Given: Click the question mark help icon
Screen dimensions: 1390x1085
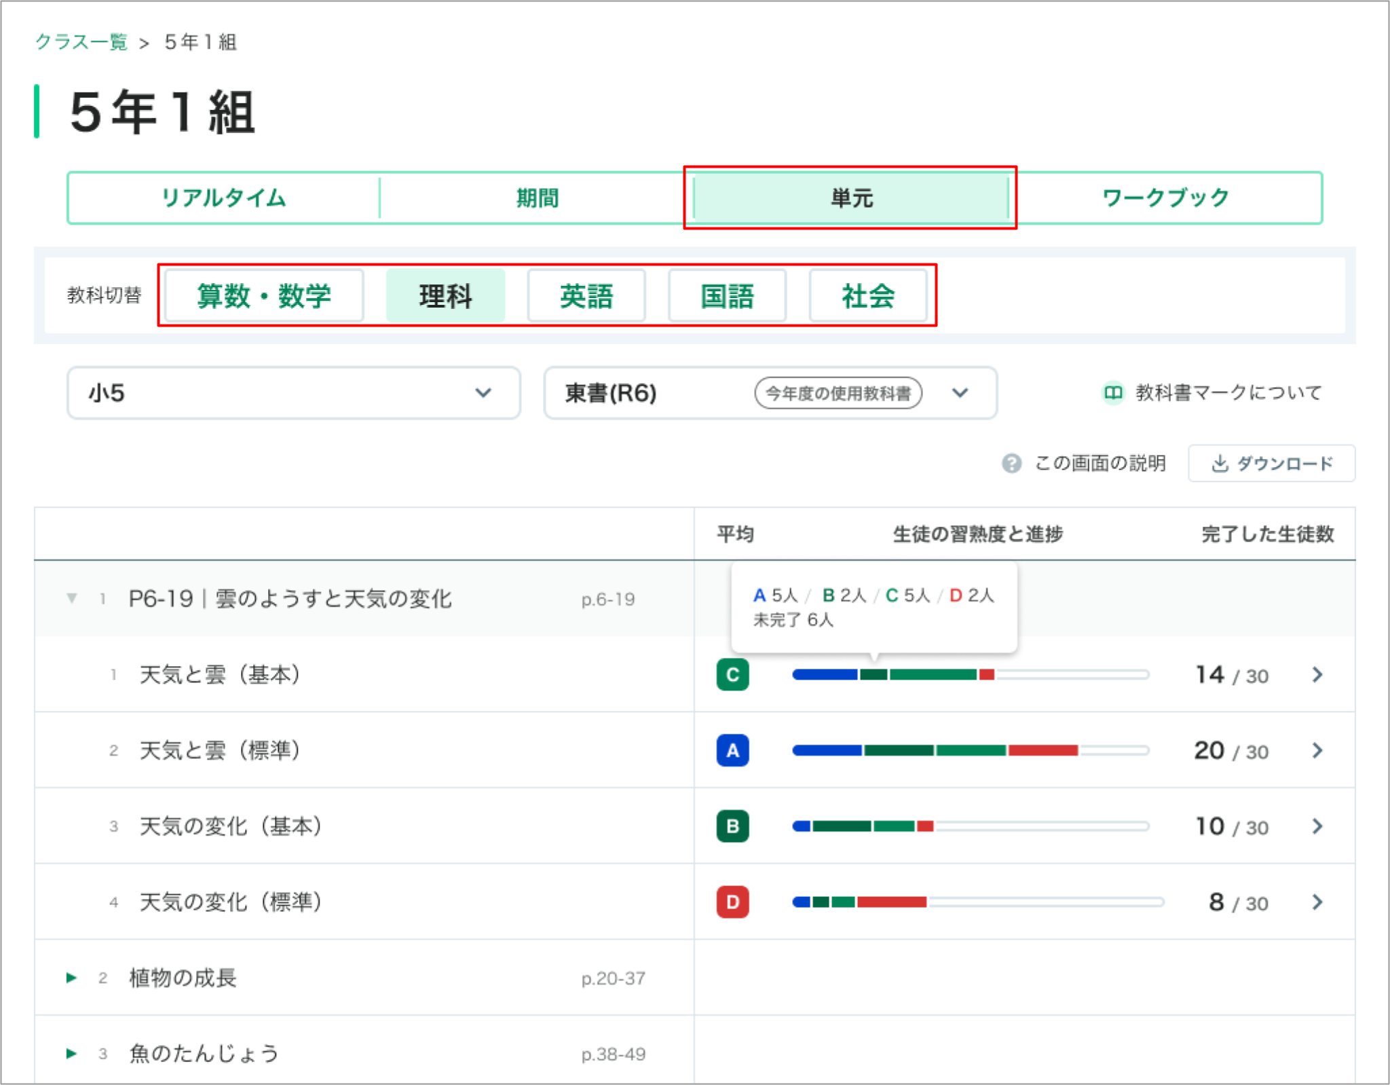Looking at the screenshot, I should coord(1011,463).
